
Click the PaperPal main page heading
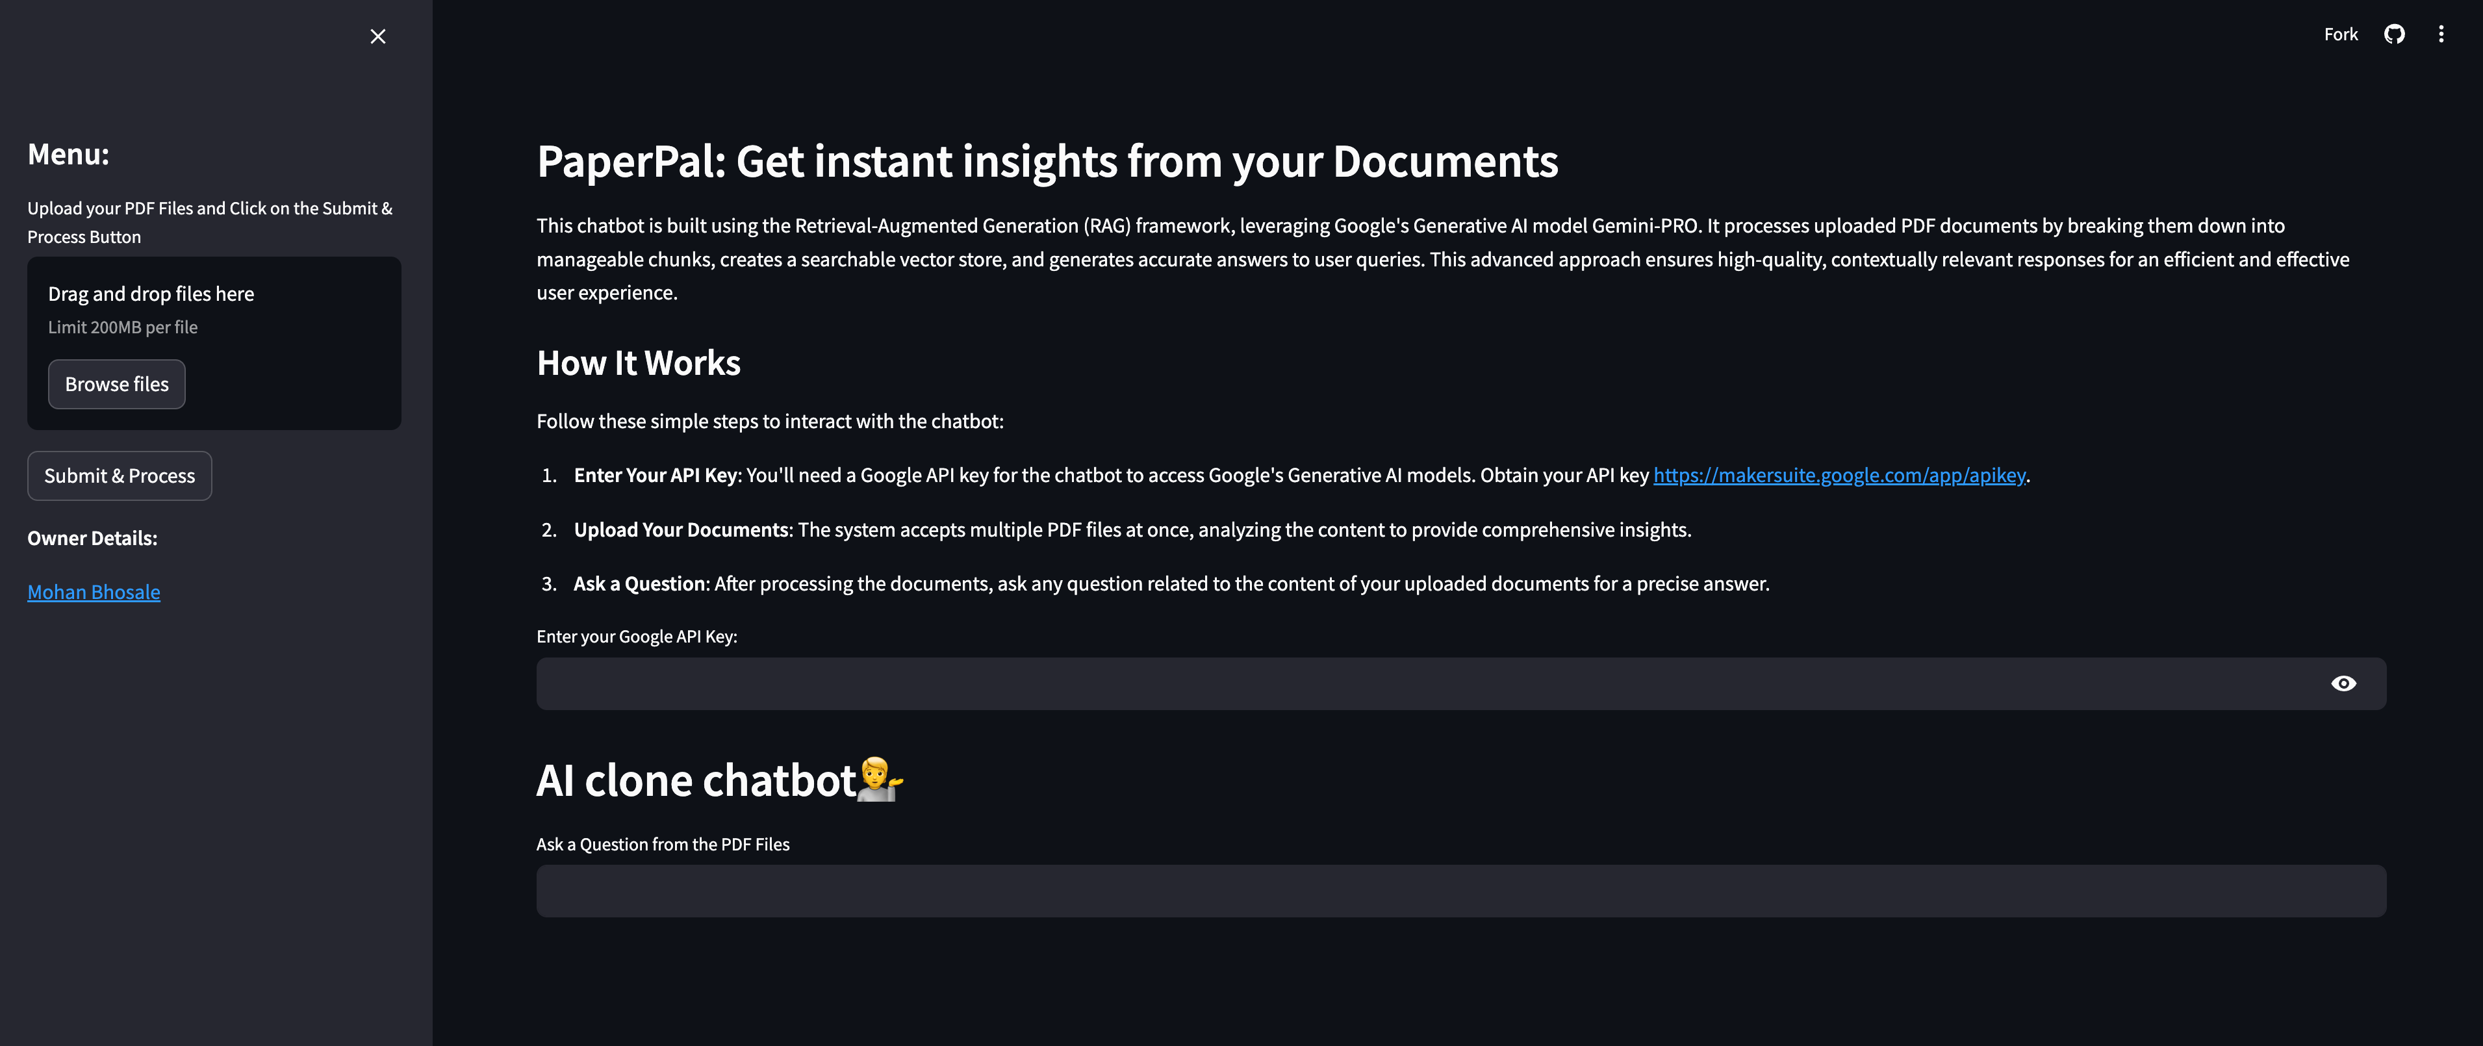click(x=1047, y=161)
